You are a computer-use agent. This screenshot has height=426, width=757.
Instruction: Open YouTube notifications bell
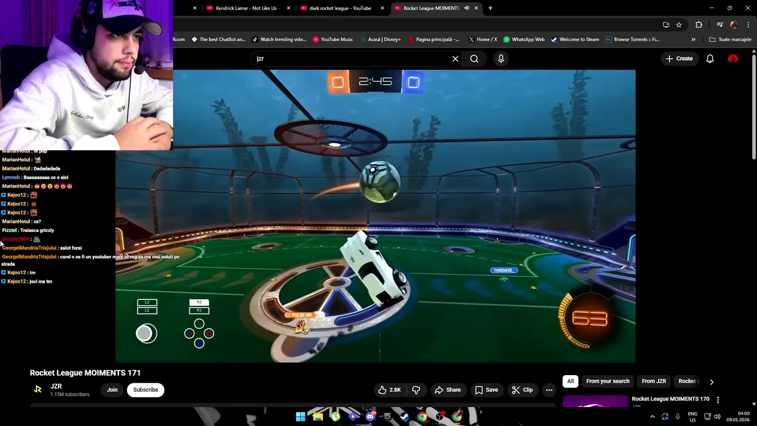(710, 59)
